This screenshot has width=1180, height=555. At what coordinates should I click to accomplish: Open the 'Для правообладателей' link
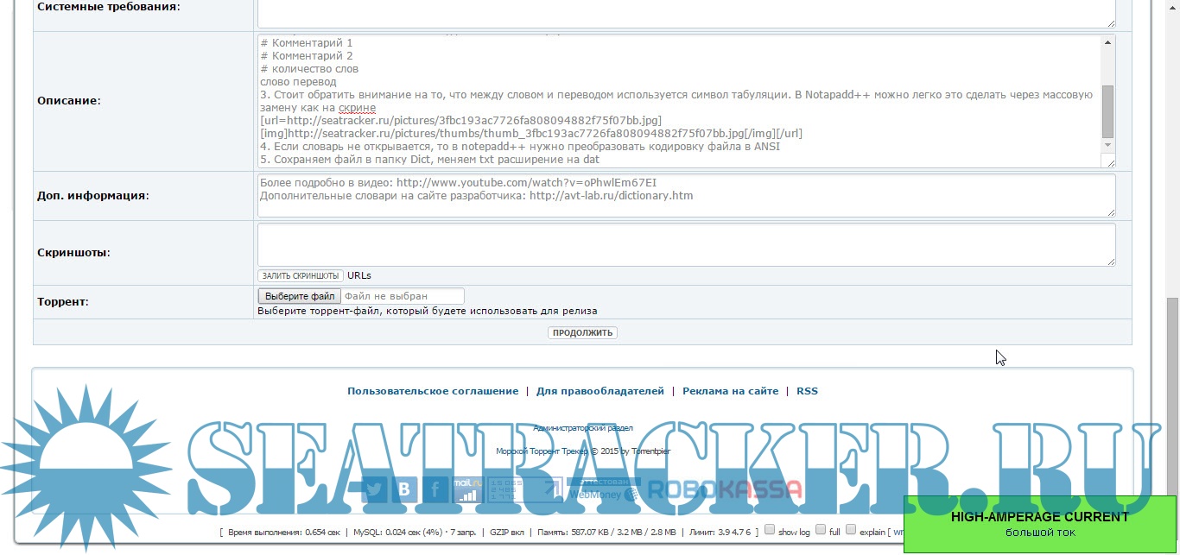[600, 391]
